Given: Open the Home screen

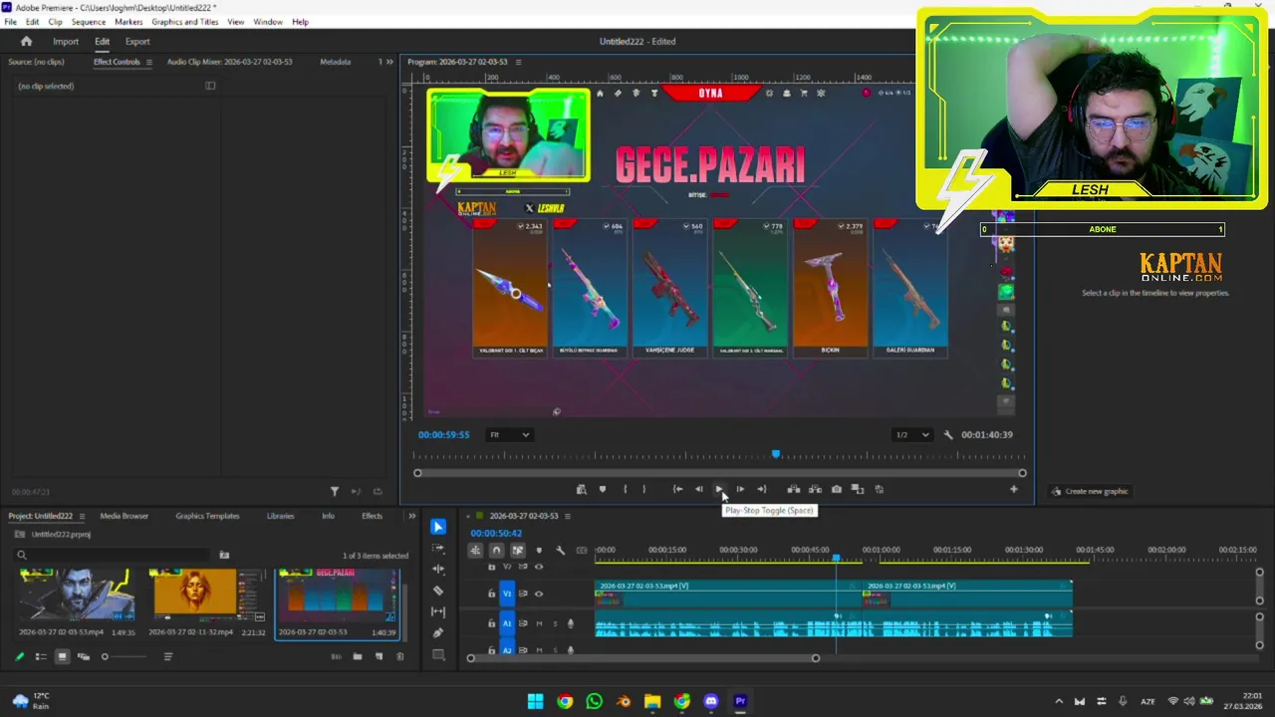Looking at the screenshot, I should tap(26, 41).
